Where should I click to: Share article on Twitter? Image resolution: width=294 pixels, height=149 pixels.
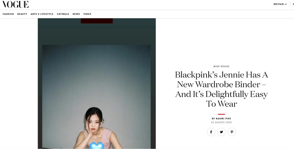(221, 132)
